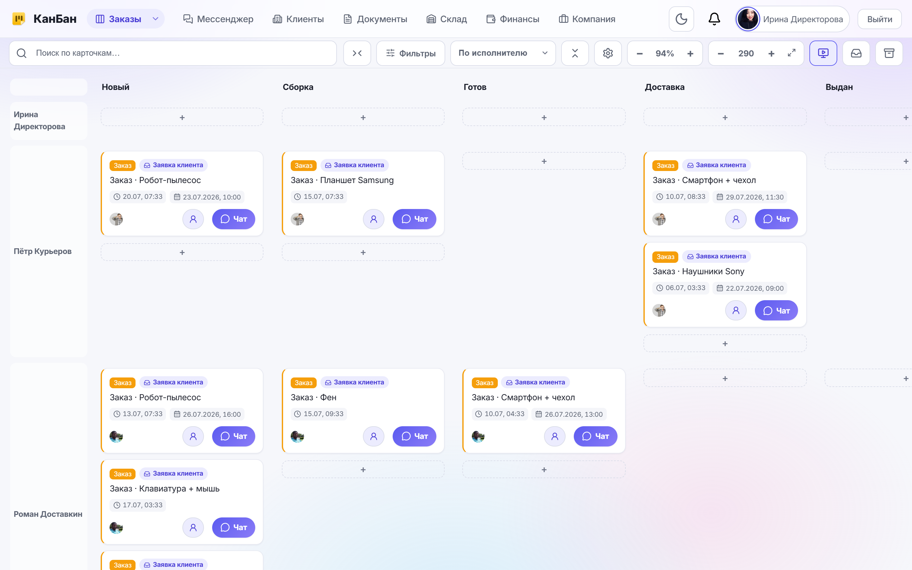
Task: Expand column width to fullscreen arrows
Action: point(791,53)
